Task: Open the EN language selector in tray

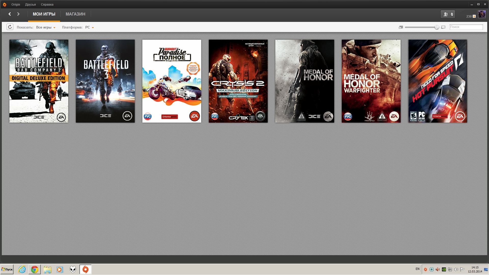Action: coord(417,269)
